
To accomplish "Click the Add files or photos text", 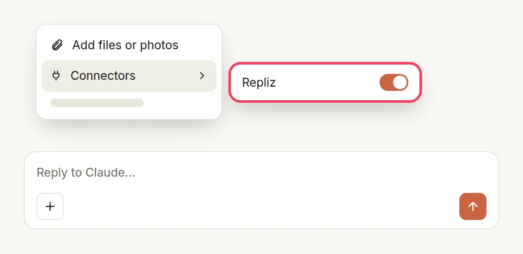I will click(125, 45).
